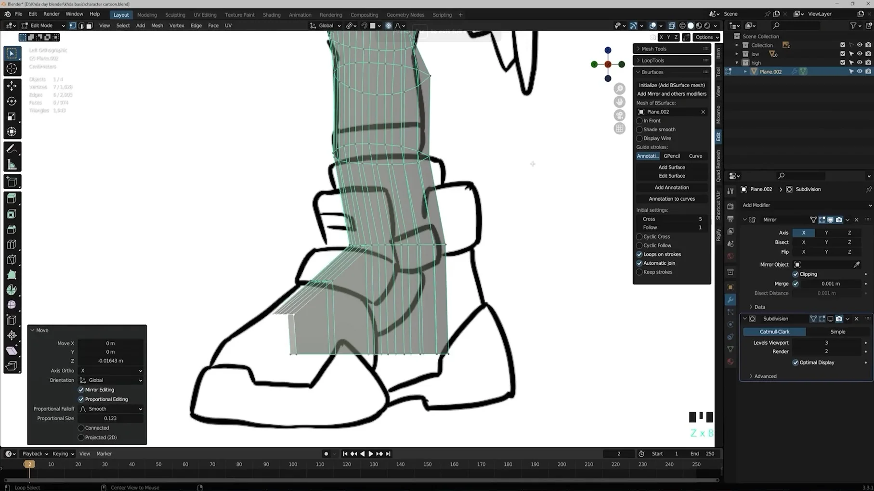Click Add Mirror and others modifiers

[672, 94]
